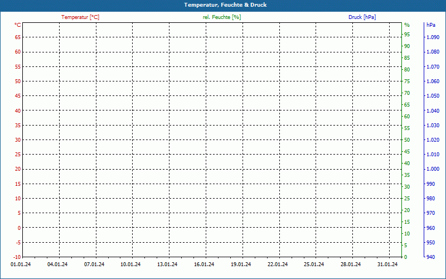The height and width of the screenshot is (279, 446).
Task: Click the date label '04.01.24'
Action: click(57, 264)
